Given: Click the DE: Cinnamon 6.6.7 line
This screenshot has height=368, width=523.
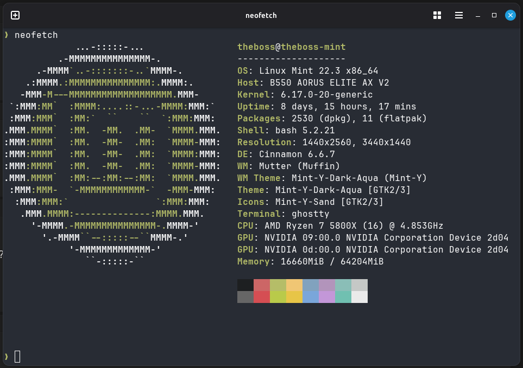Looking at the screenshot, I should pos(286,154).
